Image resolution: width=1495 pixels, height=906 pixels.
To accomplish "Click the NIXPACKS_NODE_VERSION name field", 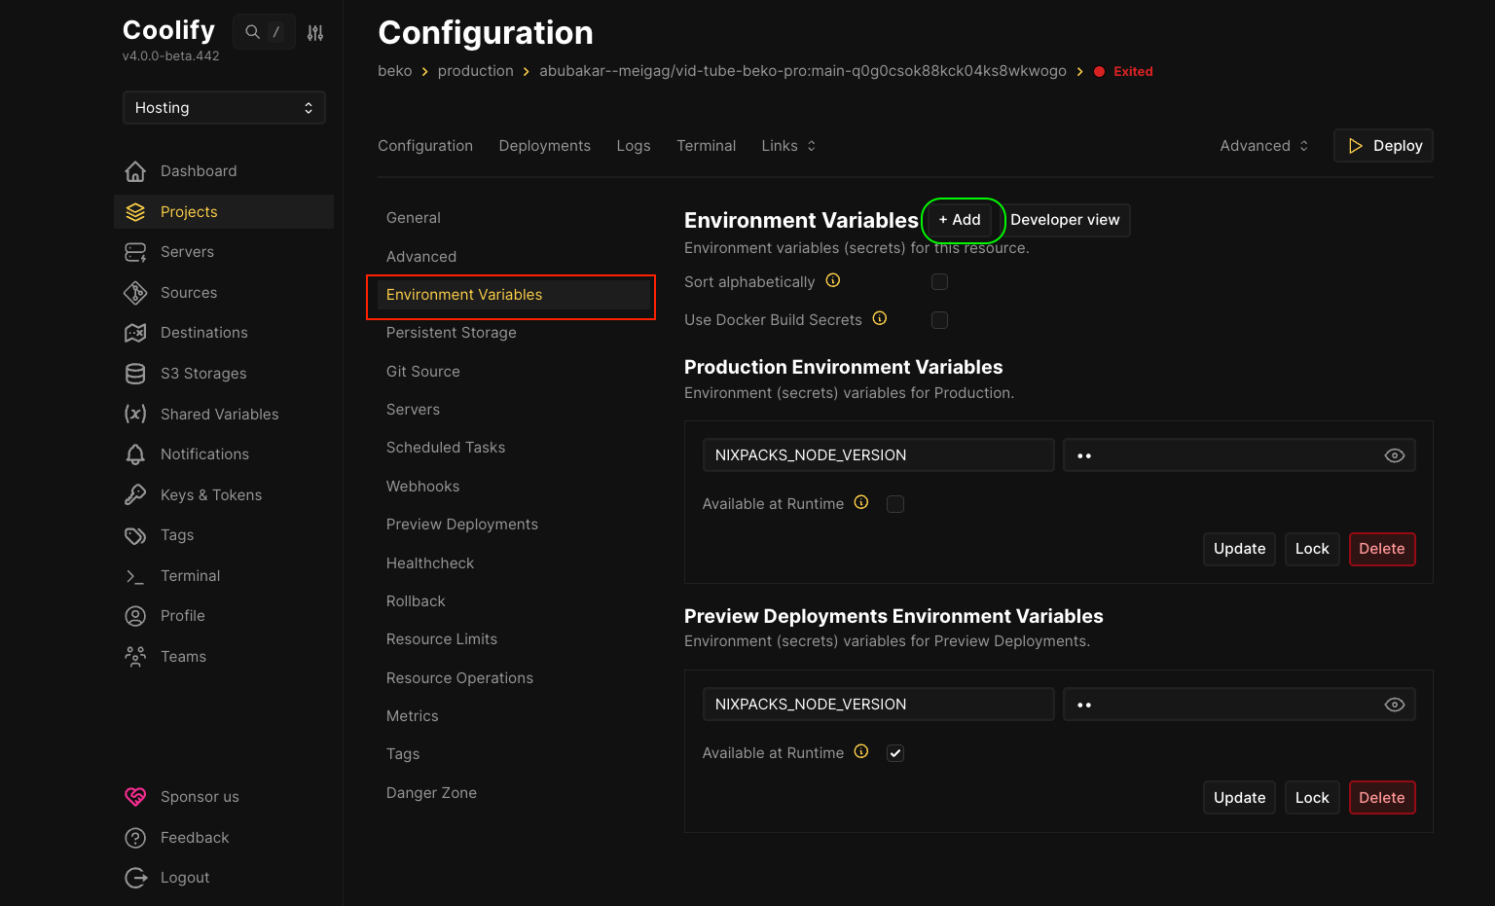I will pyautogui.click(x=877, y=454).
